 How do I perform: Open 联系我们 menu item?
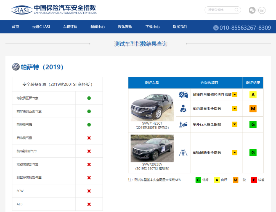pyautogui.click(x=180, y=27)
